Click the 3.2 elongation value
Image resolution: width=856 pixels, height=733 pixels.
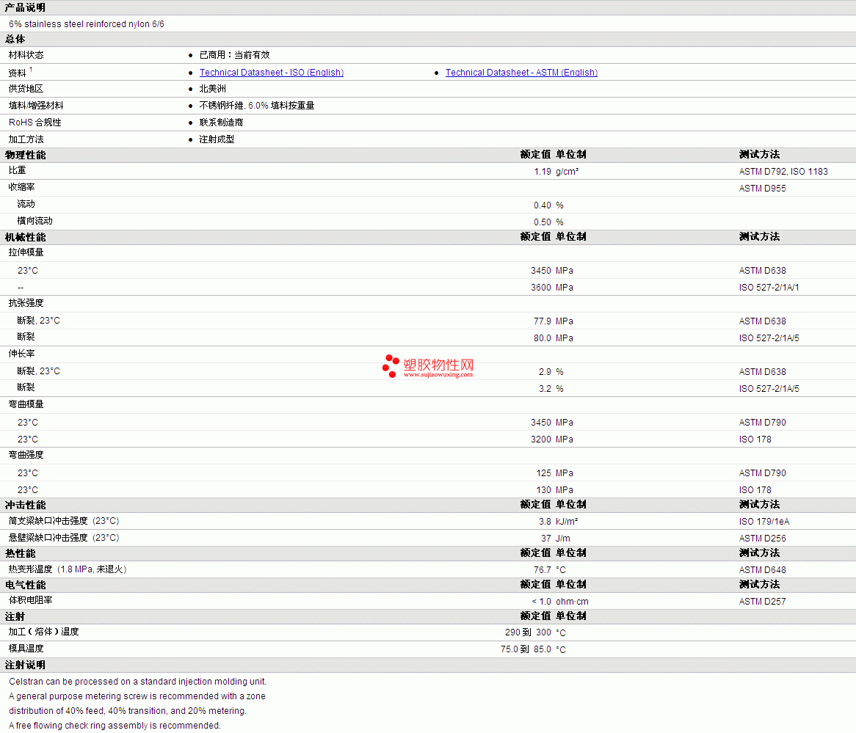[545, 389]
